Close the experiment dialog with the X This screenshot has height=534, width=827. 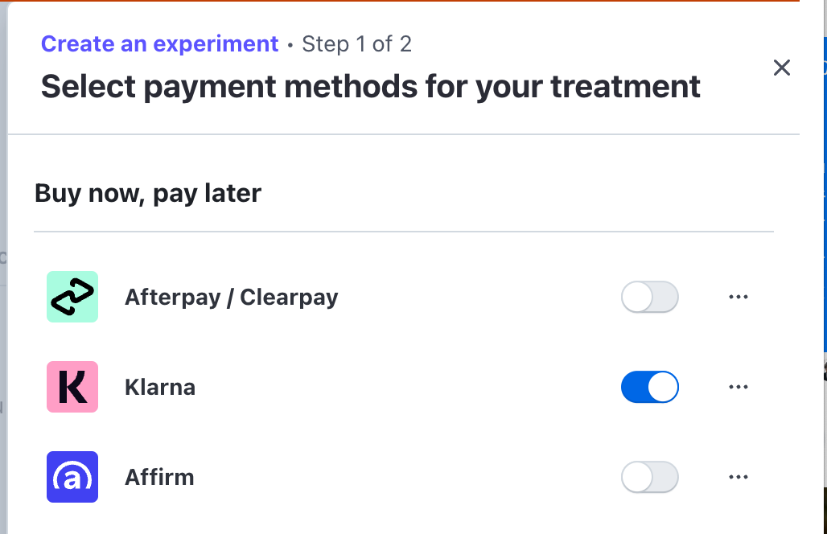point(781,68)
